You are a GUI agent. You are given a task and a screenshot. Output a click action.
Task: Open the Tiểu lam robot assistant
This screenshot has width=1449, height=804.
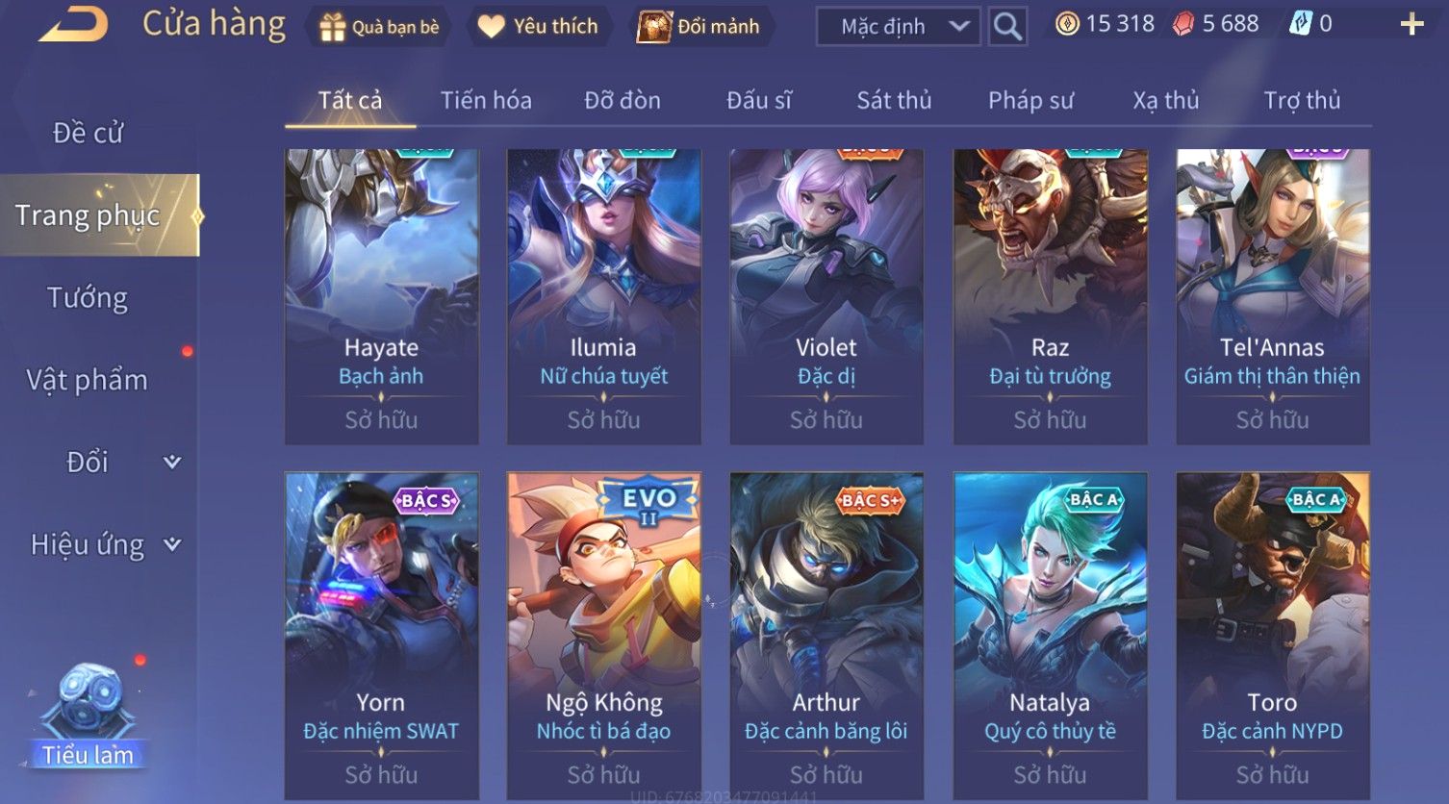point(88,715)
